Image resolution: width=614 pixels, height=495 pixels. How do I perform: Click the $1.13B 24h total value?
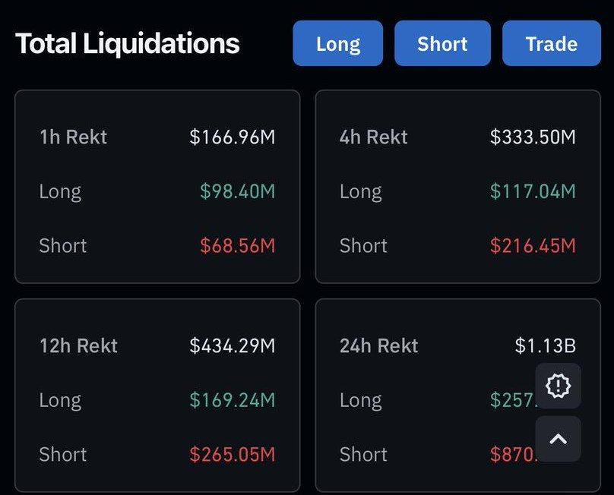[x=545, y=345]
